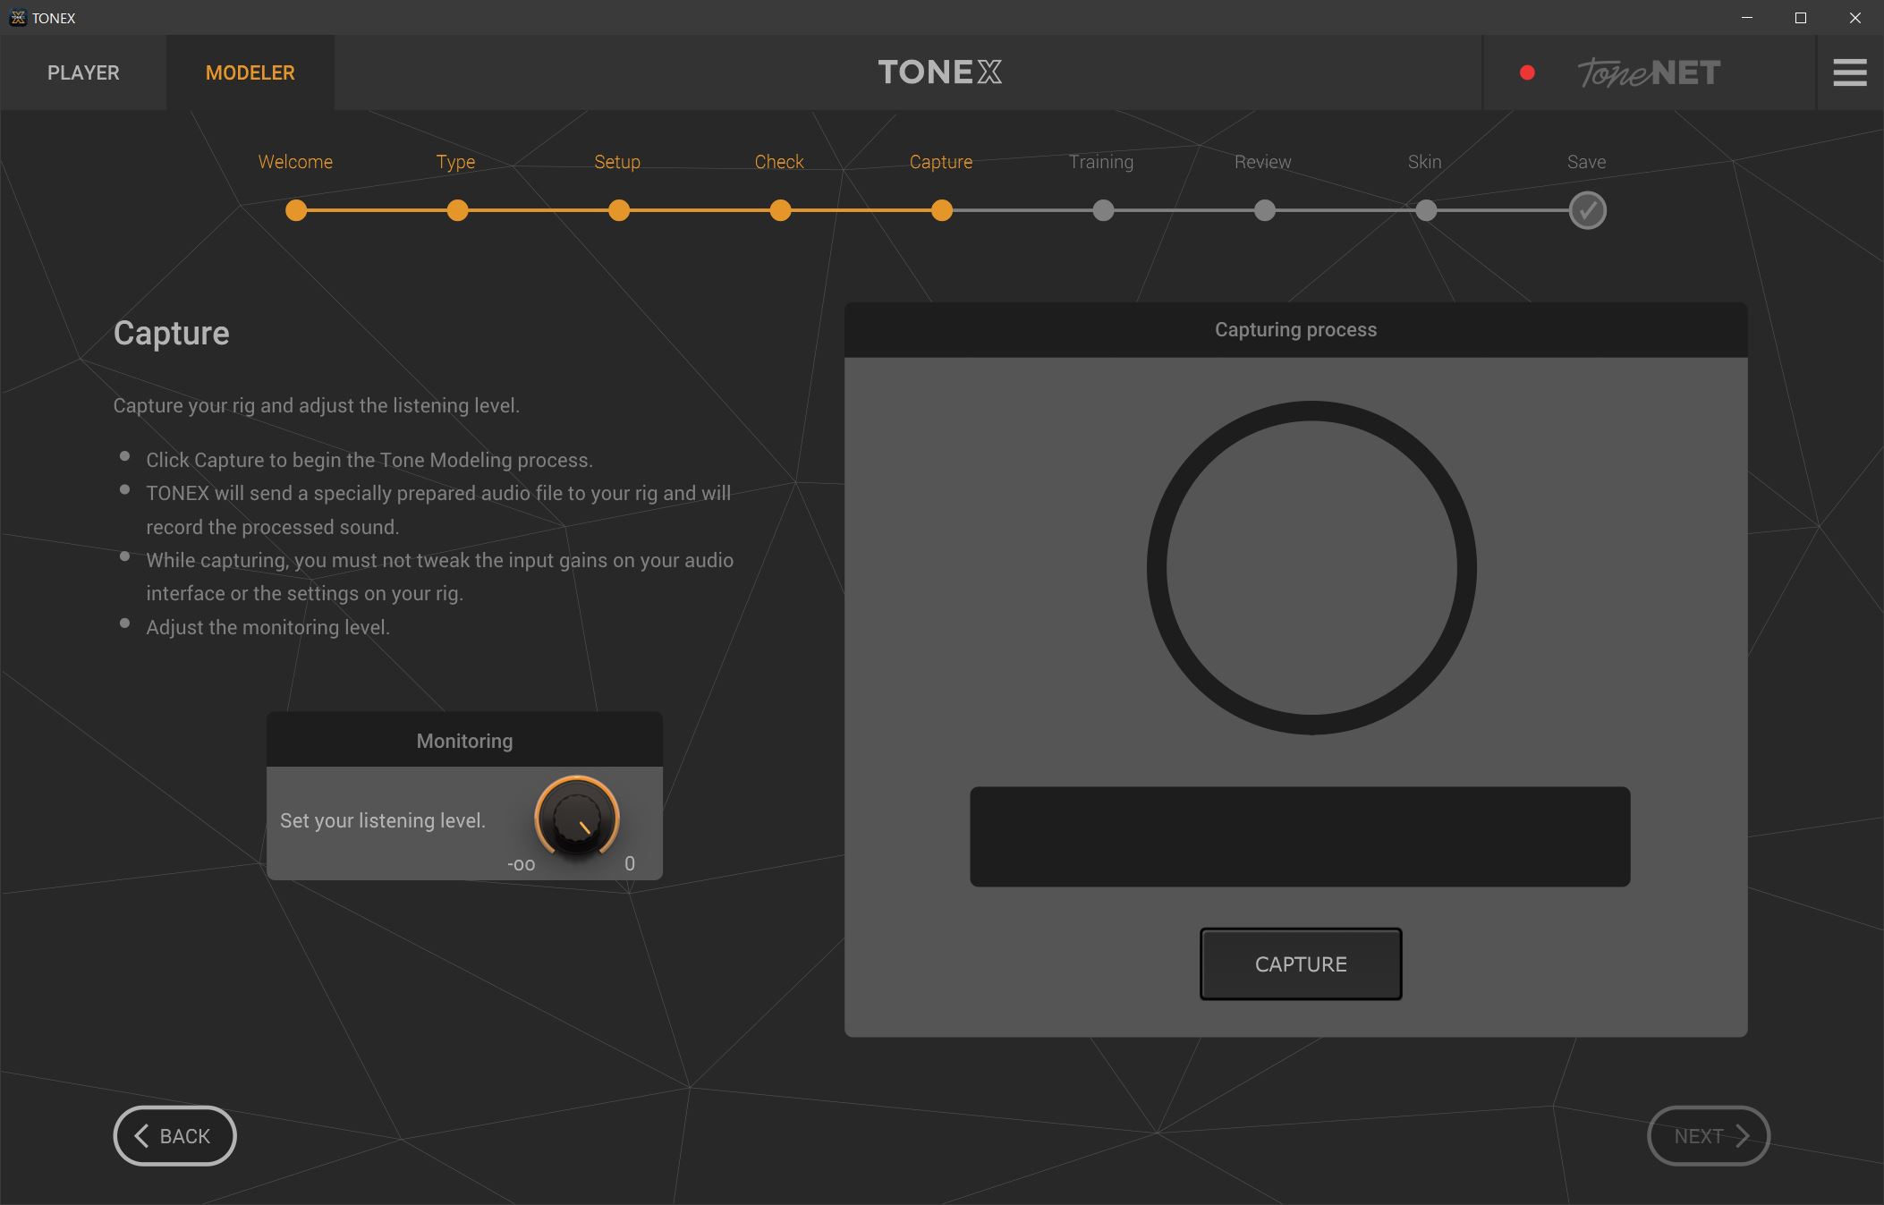1884x1205 pixels.
Task: Select the Type step marker
Action: coord(457,211)
